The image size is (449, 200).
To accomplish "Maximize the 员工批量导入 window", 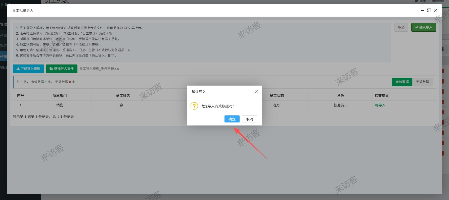I will click(429, 10).
